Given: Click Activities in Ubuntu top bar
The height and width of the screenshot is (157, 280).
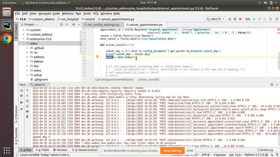Looking at the screenshot, I should tap(9, 3).
